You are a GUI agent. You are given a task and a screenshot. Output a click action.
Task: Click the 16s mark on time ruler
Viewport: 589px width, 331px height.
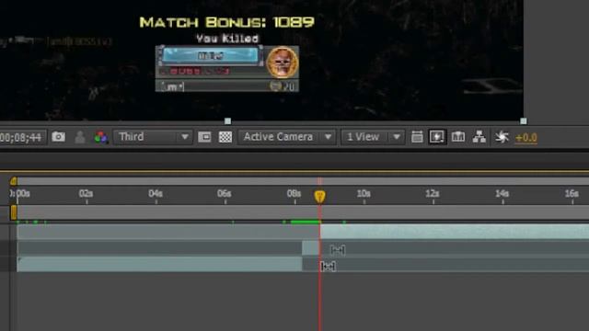572,194
